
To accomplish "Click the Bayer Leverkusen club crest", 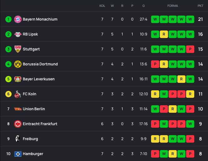I will coord(18,79).
